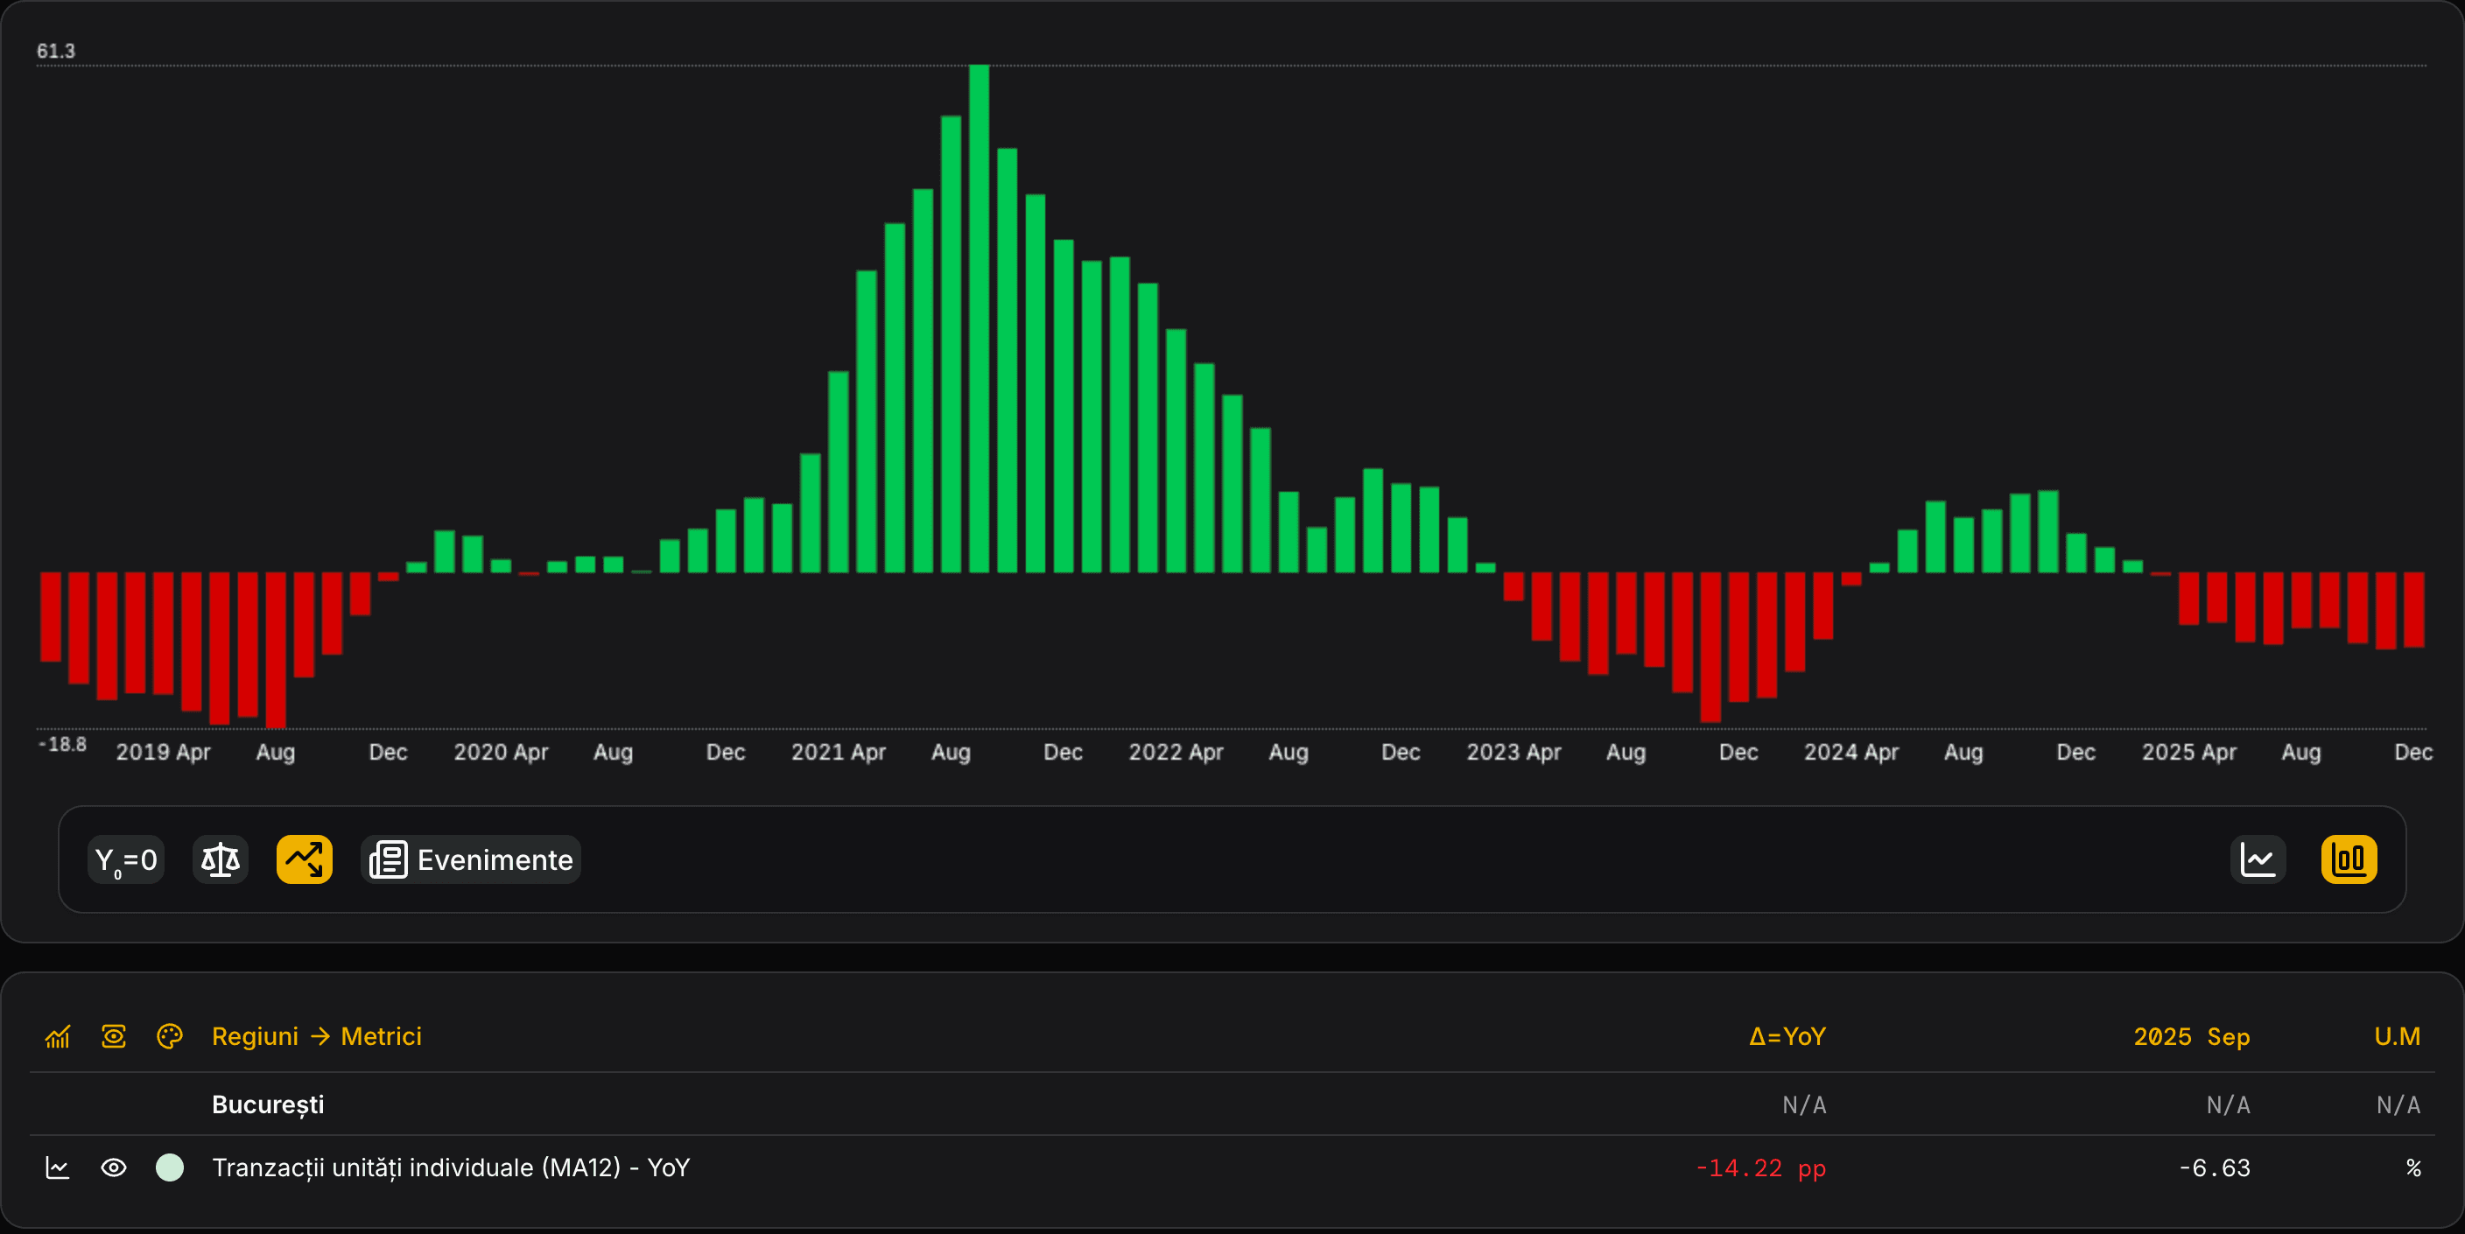Click the balance scale normalize icon
The width and height of the screenshot is (2465, 1234).
point(220,859)
